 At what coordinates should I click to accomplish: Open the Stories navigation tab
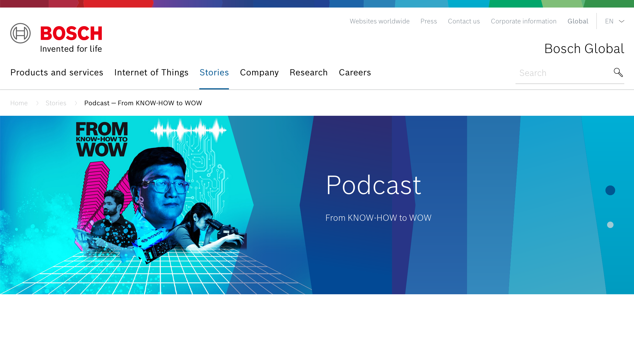coord(214,72)
